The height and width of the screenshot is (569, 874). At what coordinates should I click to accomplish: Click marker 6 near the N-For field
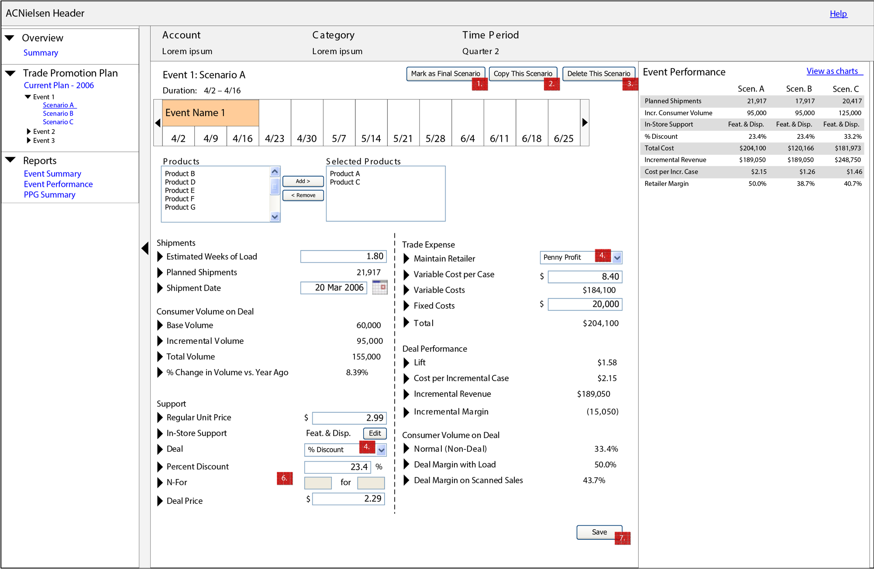tap(285, 478)
